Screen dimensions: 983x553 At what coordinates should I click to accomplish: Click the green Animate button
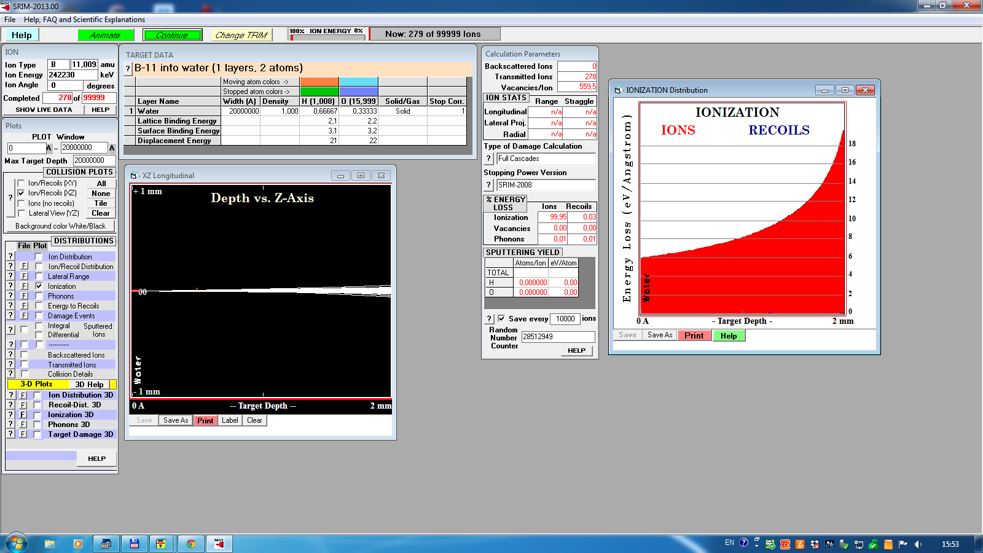coord(106,35)
